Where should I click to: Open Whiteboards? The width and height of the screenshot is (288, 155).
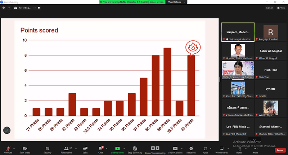tap(221, 150)
